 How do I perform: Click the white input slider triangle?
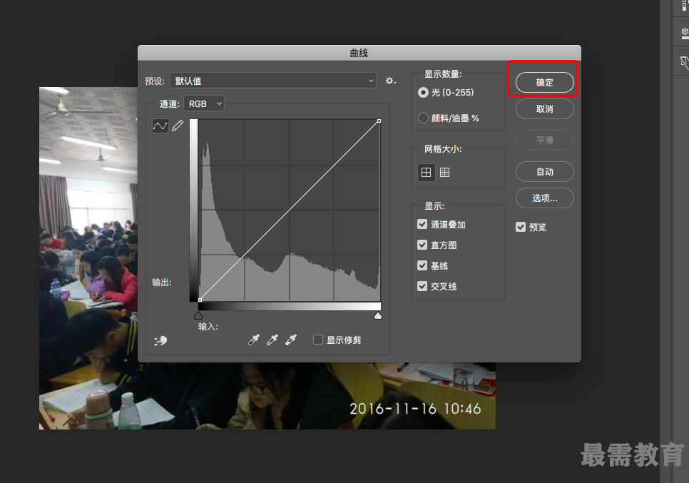[x=378, y=315]
